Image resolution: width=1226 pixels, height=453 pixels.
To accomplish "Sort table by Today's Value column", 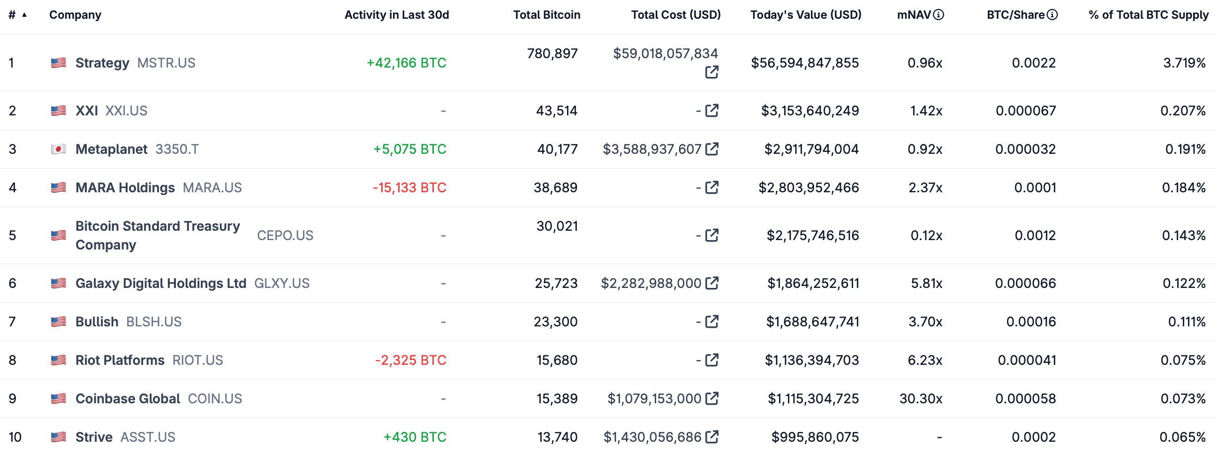I will pos(805,14).
